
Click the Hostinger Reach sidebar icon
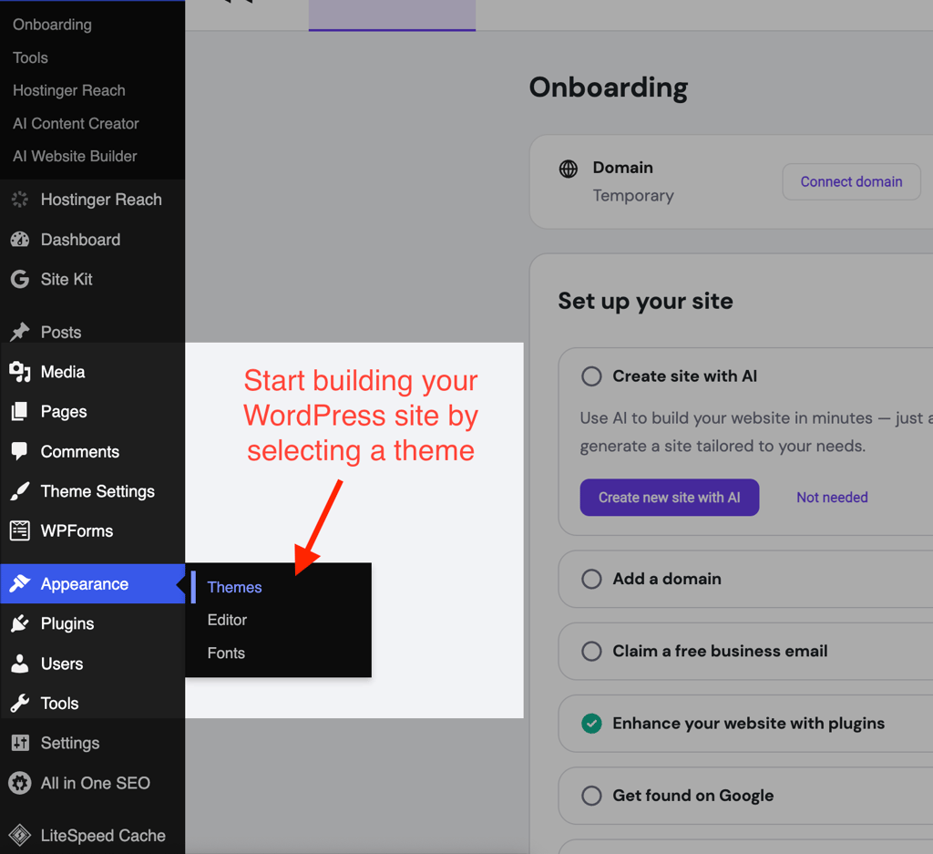point(20,200)
